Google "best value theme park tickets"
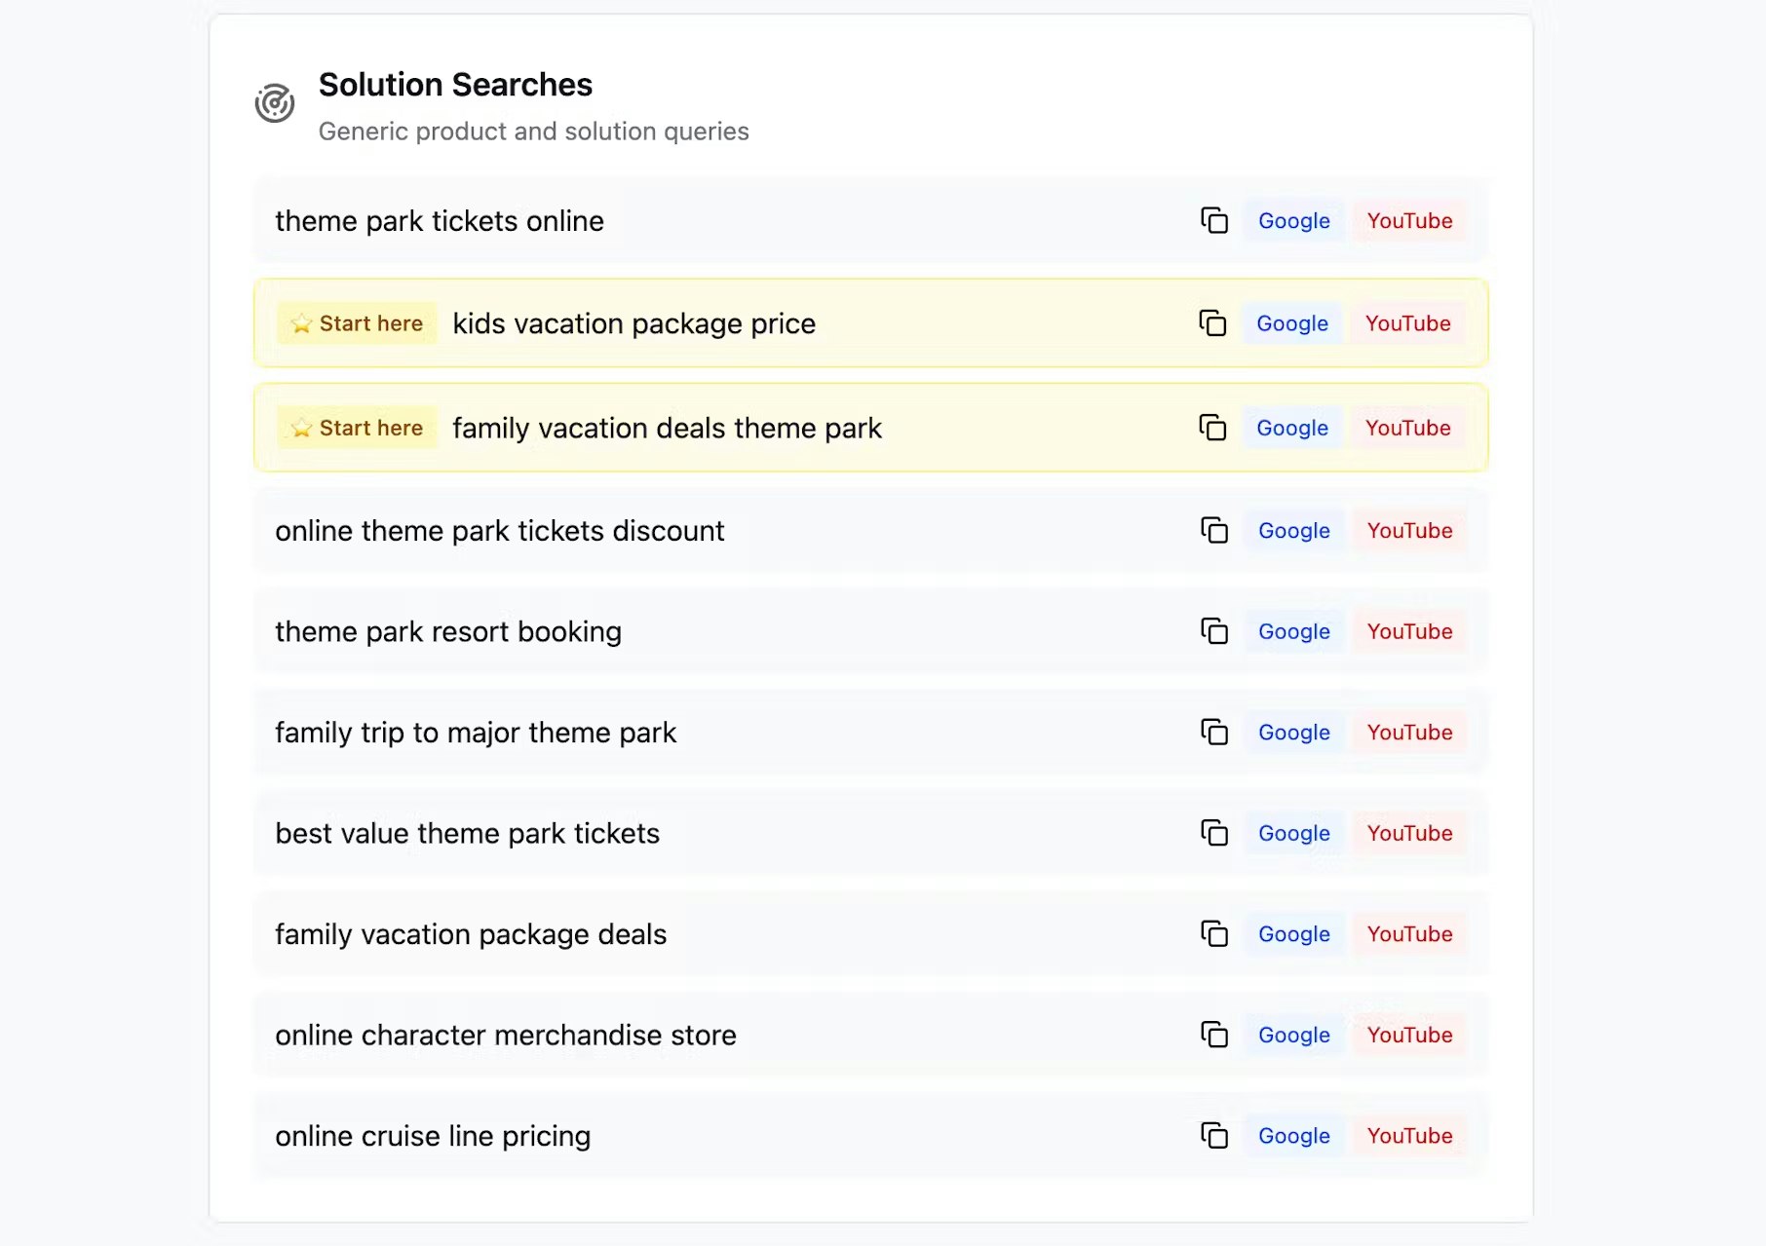The width and height of the screenshot is (1766, 1246). point(1293,834)
